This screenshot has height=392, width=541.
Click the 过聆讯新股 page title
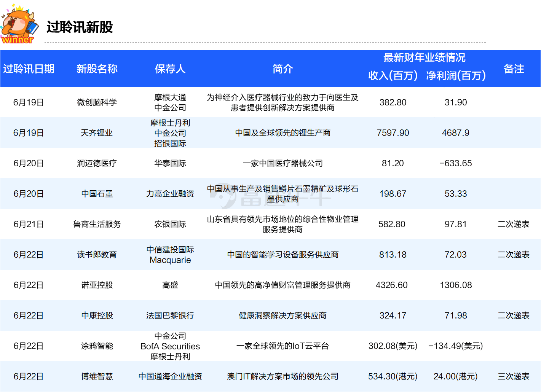pyautogui.click(x=80, y=27)
